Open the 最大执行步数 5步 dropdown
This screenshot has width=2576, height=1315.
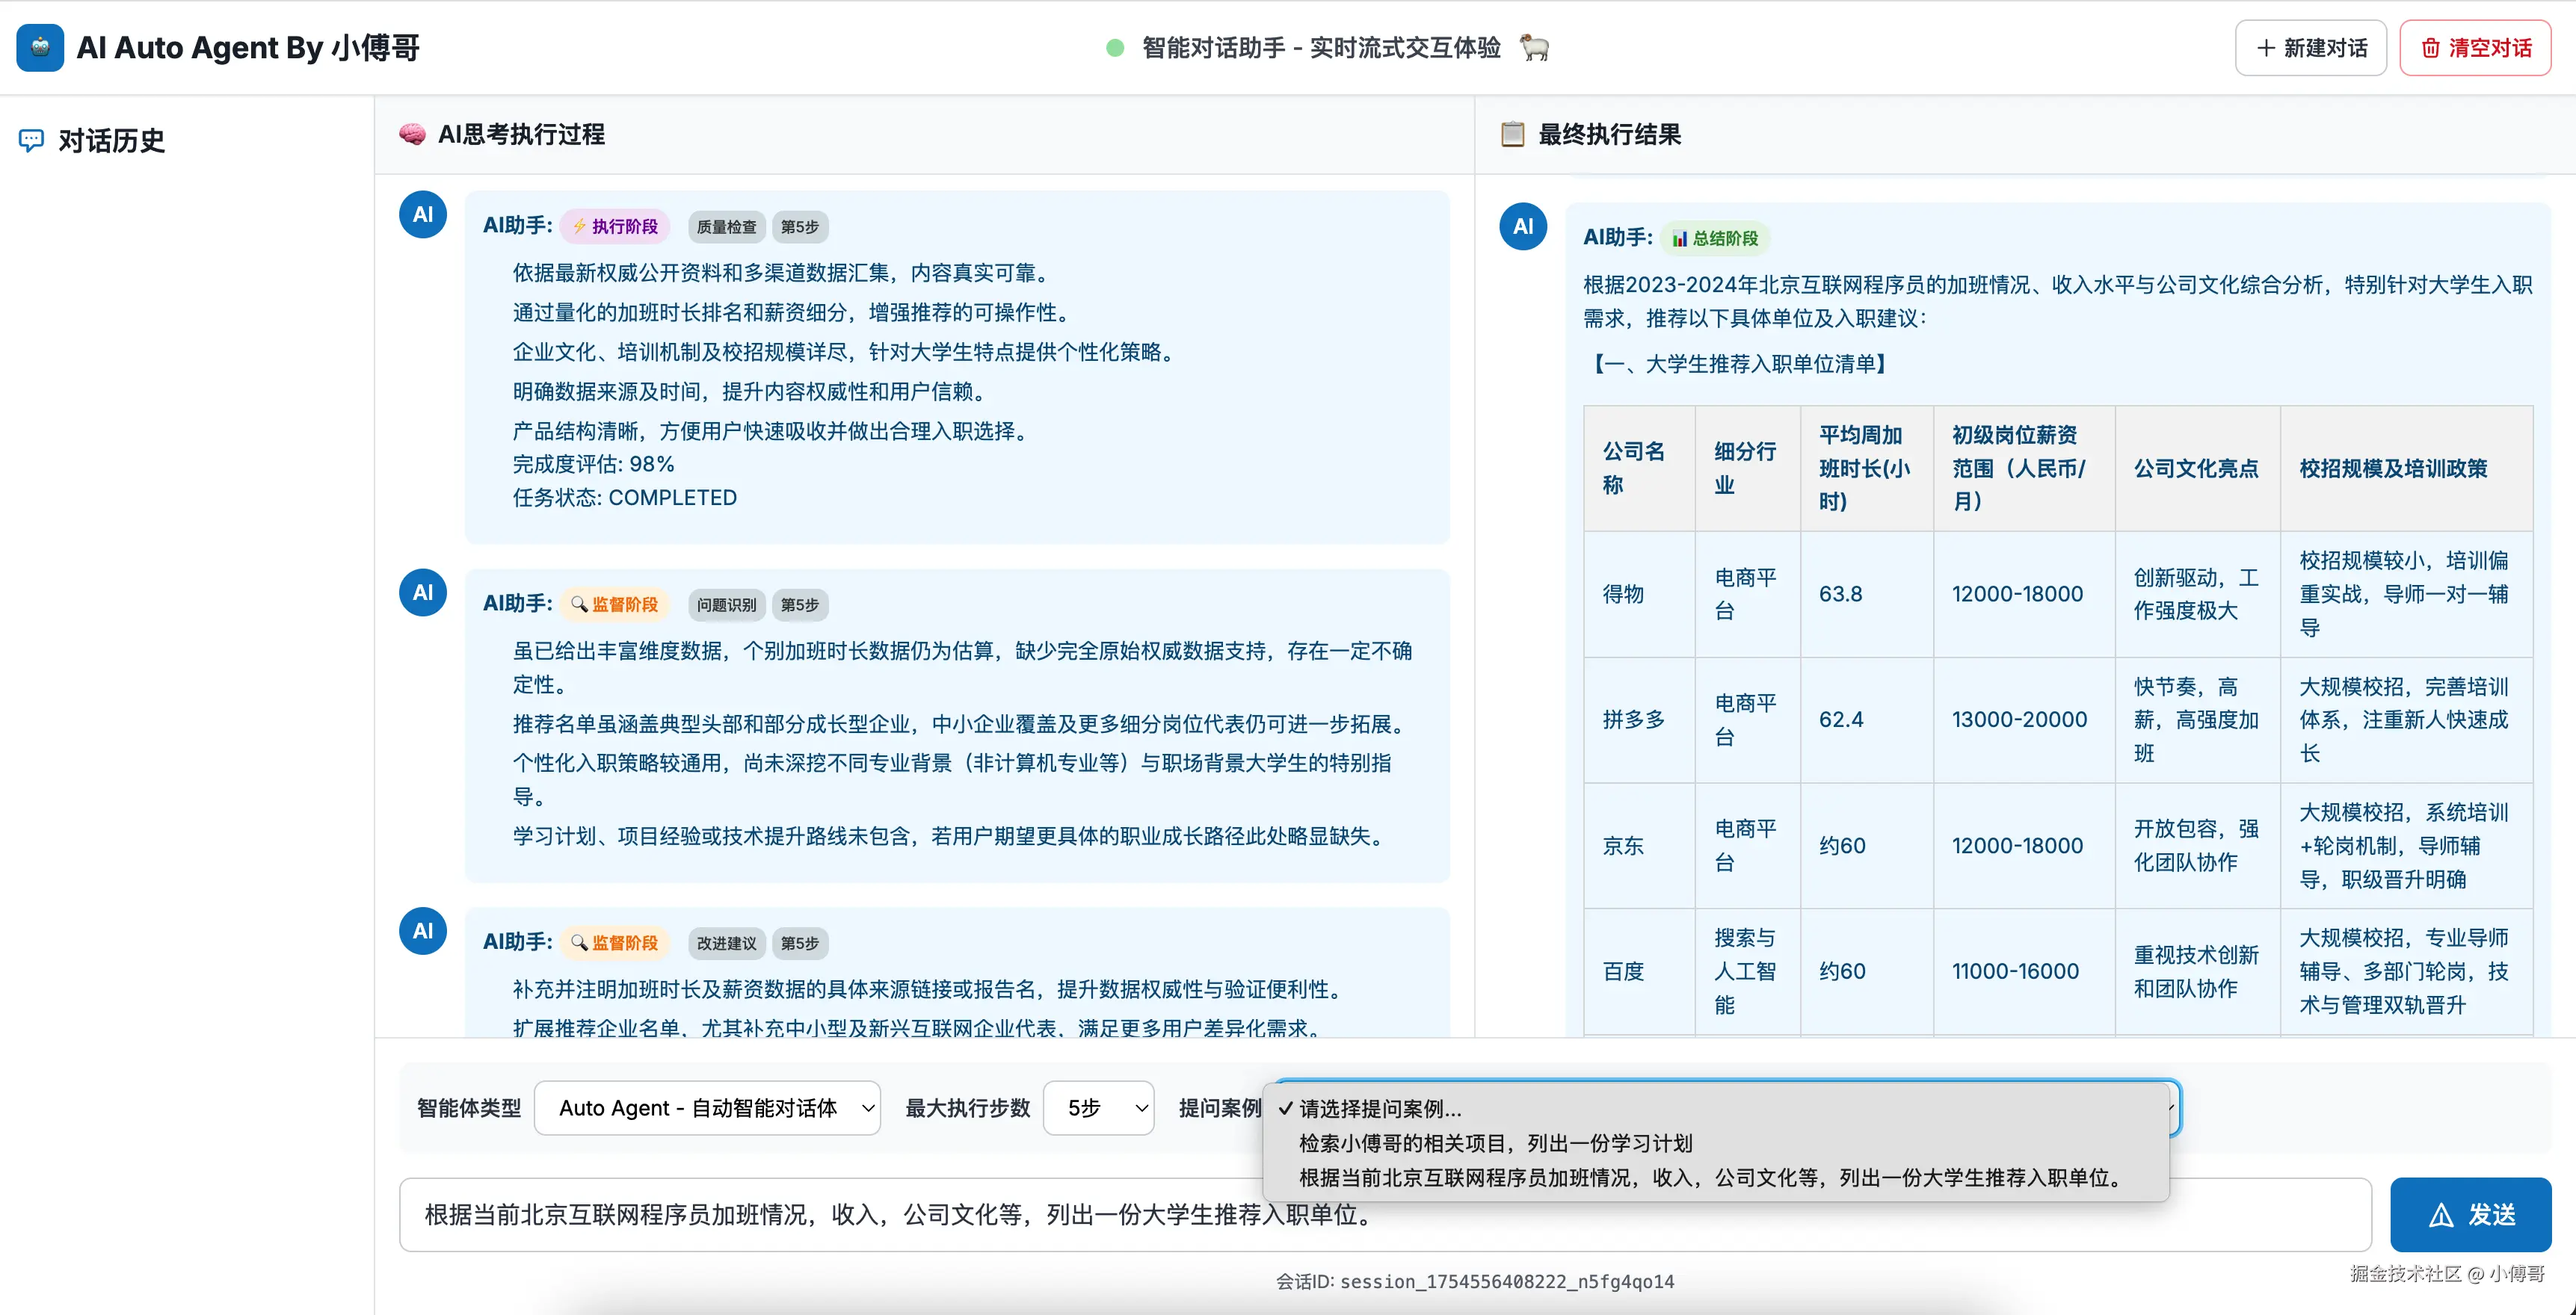point(1098,1107)
